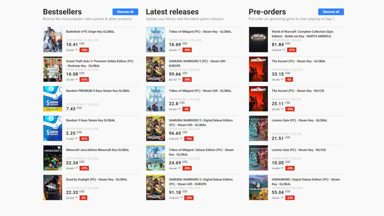
Task: Open 'Lemnis Gate (PC) - Steam Key - RU/CIS' title
Action: [299, 150]
